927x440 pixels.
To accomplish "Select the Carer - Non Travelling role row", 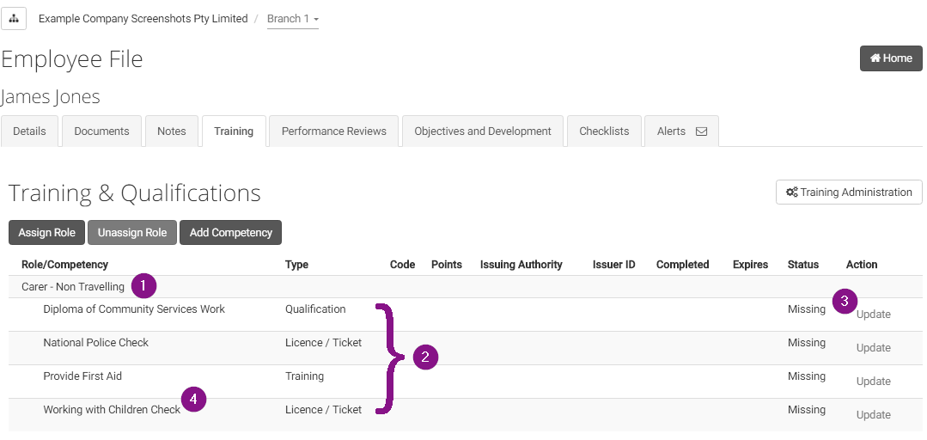I will (x=73, y=287).
